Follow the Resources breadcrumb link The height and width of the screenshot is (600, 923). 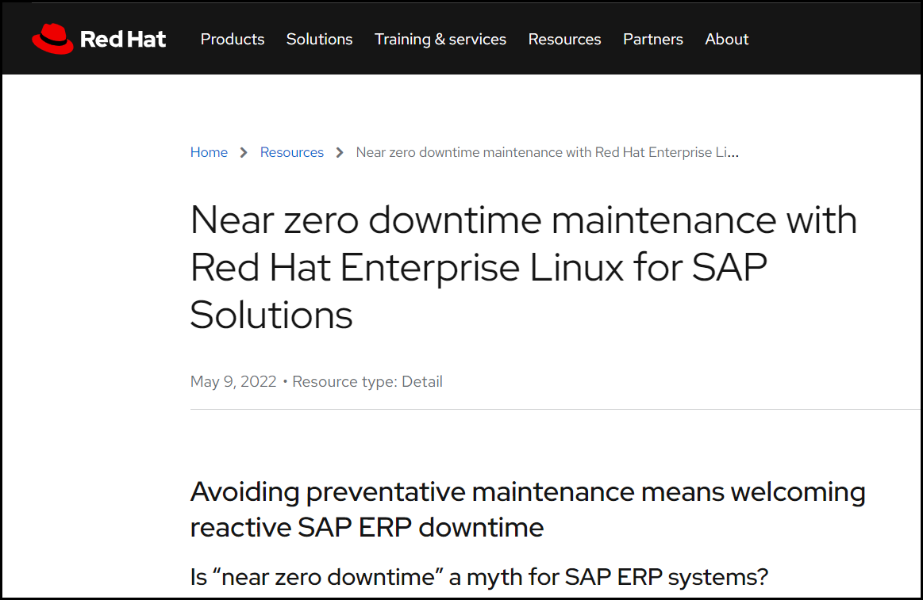[x=292, y=152]
